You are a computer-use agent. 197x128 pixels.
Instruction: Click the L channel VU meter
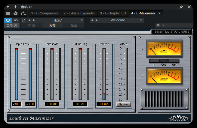164,49
